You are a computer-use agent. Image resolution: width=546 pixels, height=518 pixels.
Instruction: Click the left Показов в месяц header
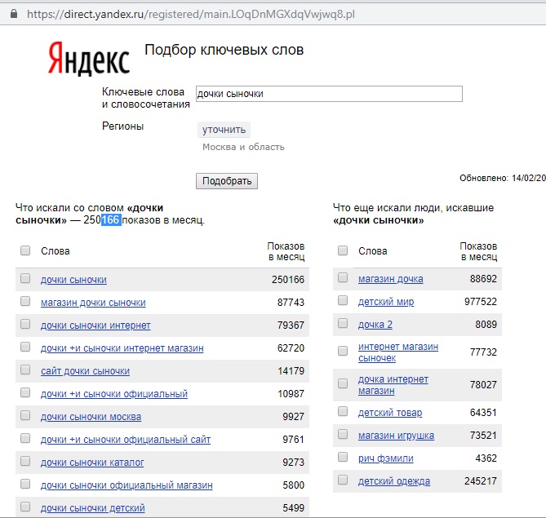(286, 252)
